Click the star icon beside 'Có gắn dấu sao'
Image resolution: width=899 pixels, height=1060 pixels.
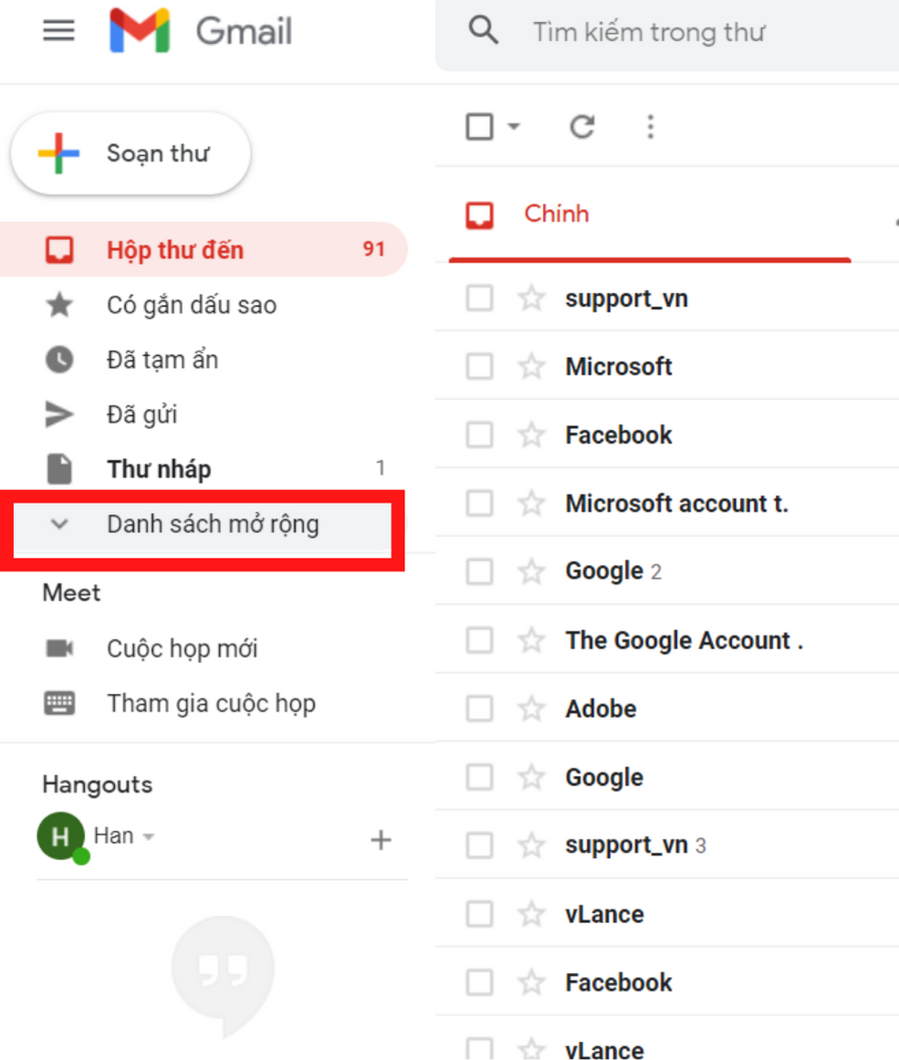[x=59, y=305]
